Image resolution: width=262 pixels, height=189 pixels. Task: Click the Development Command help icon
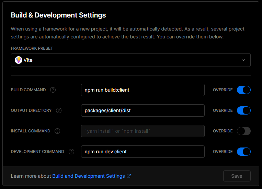coord(71,152)
